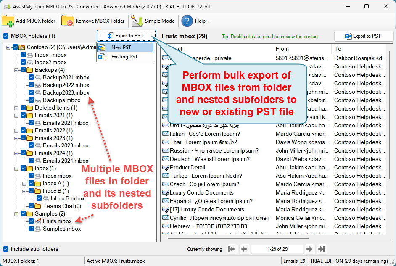
Task: Toggle the Backup2022.mbox checkbox
Action: point(32,85)
